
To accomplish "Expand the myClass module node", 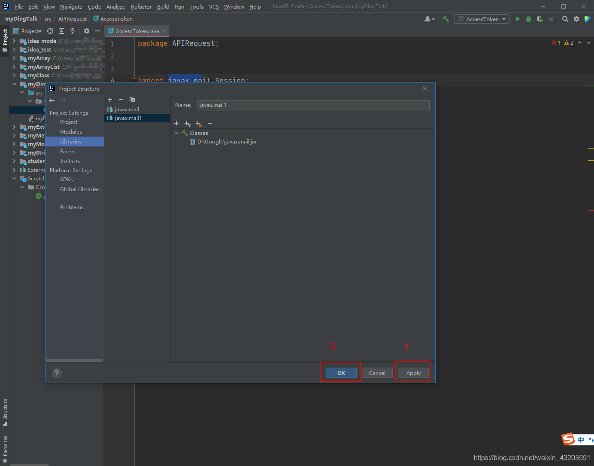I will [x=14, y=75].
